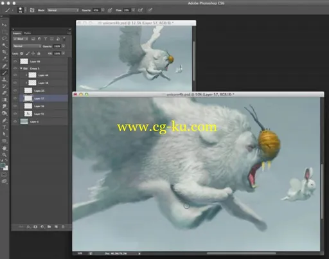Select the Smudge tool
329x259 pixels.
tap(4, 107)
